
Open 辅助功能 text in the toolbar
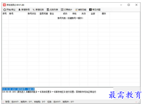pyautogui.click(x=82, y=10)
